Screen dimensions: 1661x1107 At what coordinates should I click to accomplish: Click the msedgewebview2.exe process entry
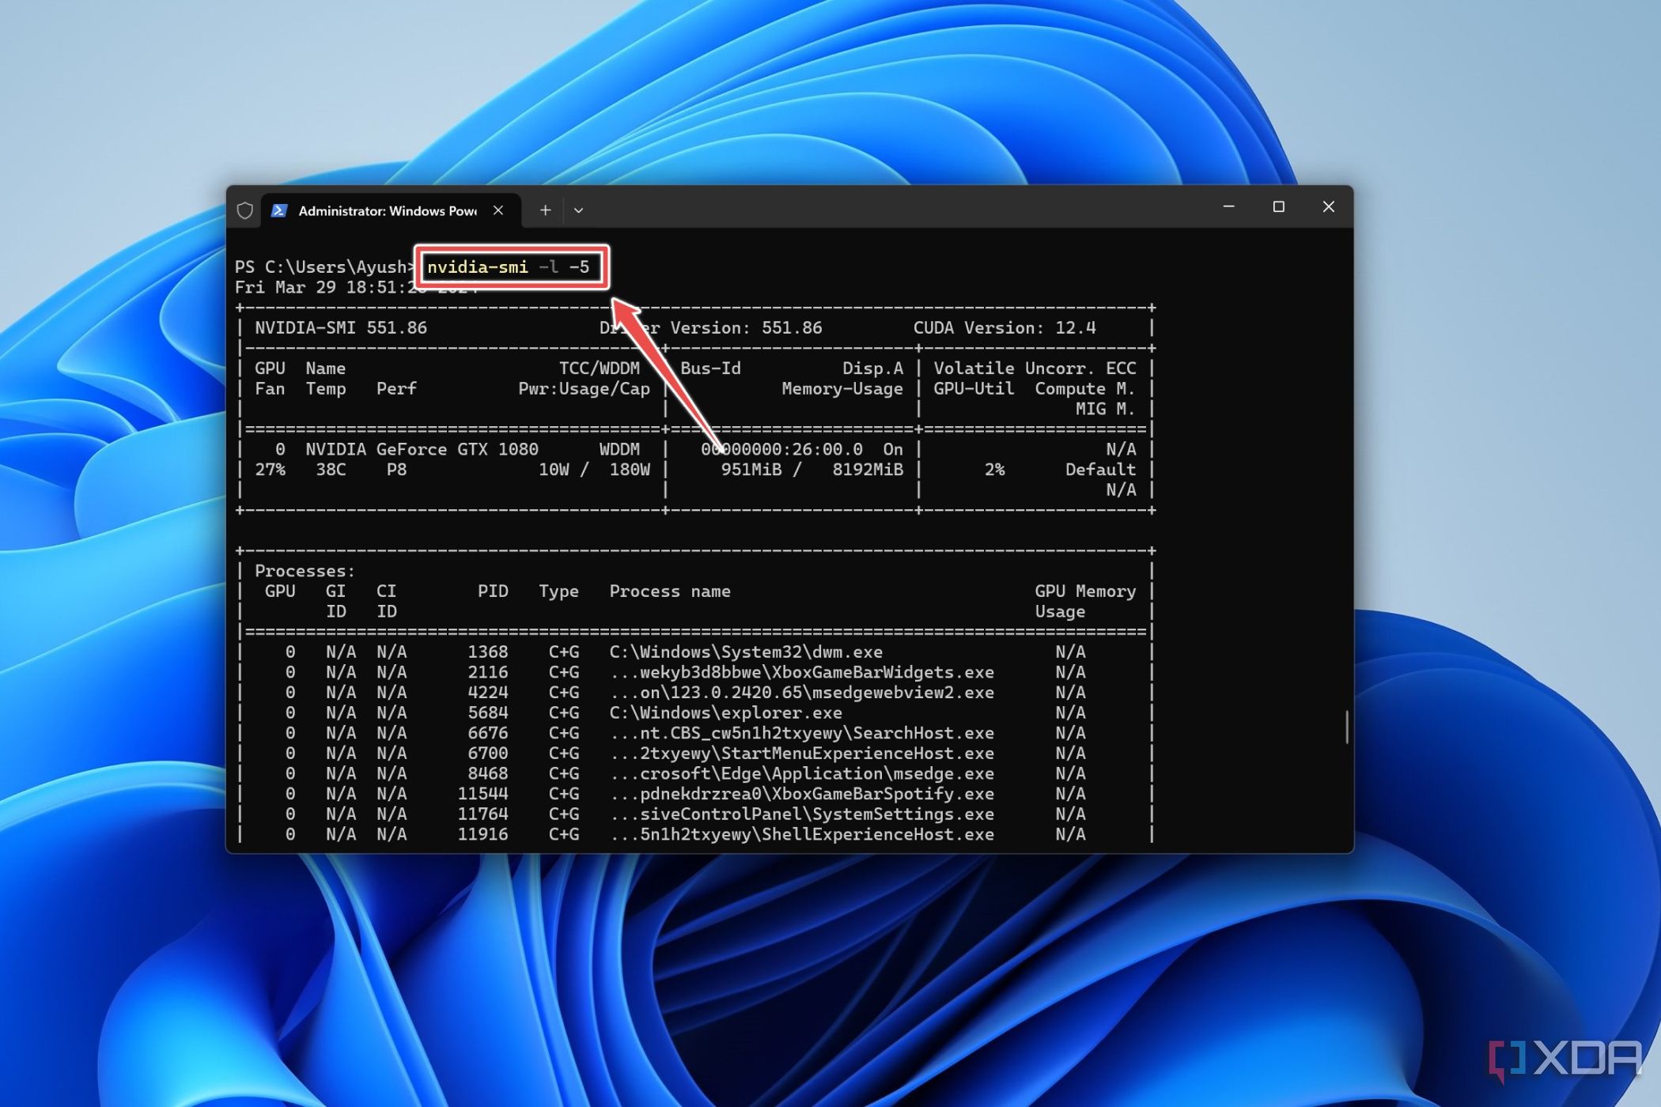coord(802,693)
